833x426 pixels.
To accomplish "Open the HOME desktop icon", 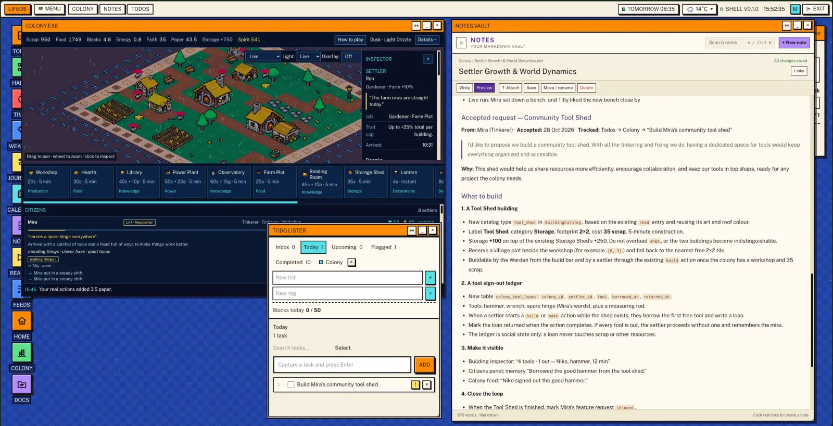I will pos(22,321).
